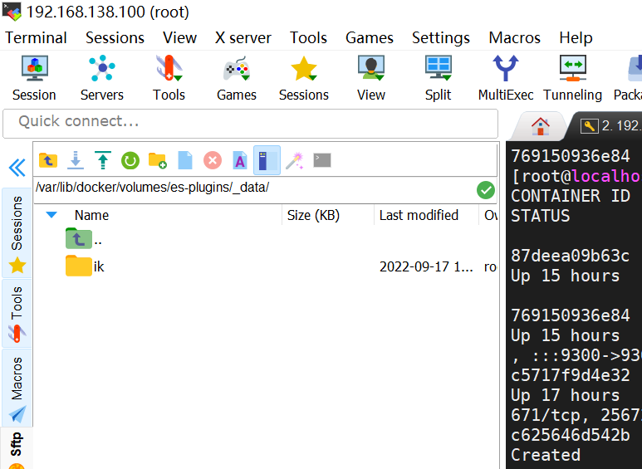642x469 pixels.
Task: Open the Tunneling tool
Action: [x=572, y=78]
